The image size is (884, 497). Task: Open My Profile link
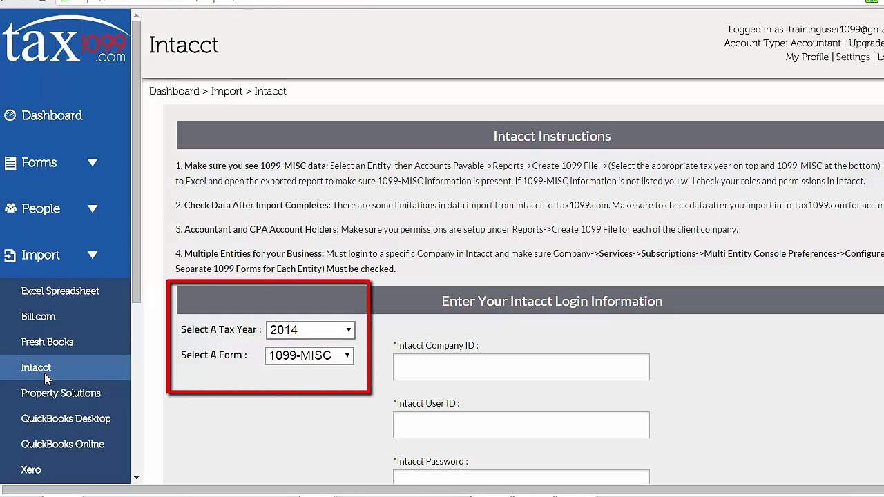807,57
